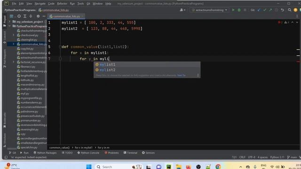Jump to next highlighted error arrow
Screen dimensions: 301x169
coord(297,23)
